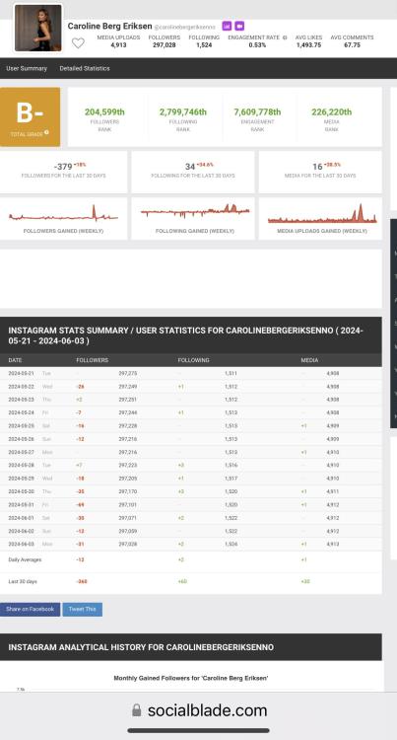Click the Last 30 days row label
The height and width of the screenshot is (740, 397).
(x=23, y=582)
